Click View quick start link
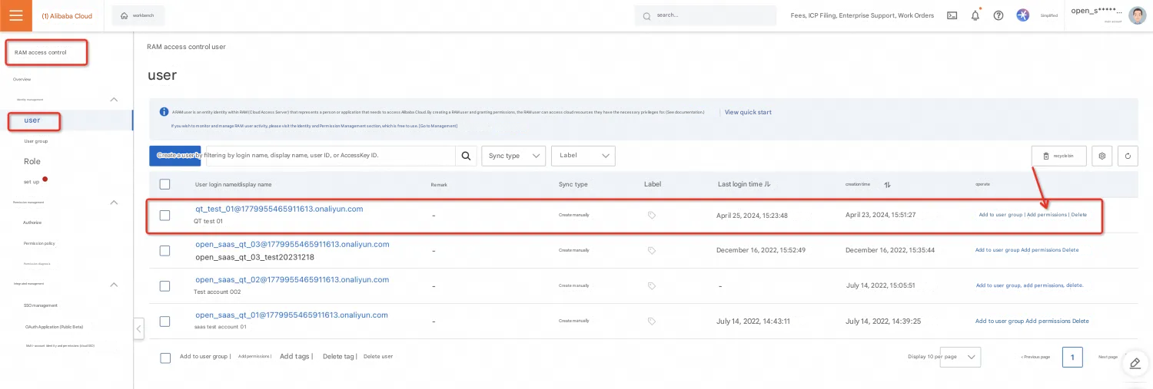Viewport: 1153px width, 389px height. coord(748,113)
